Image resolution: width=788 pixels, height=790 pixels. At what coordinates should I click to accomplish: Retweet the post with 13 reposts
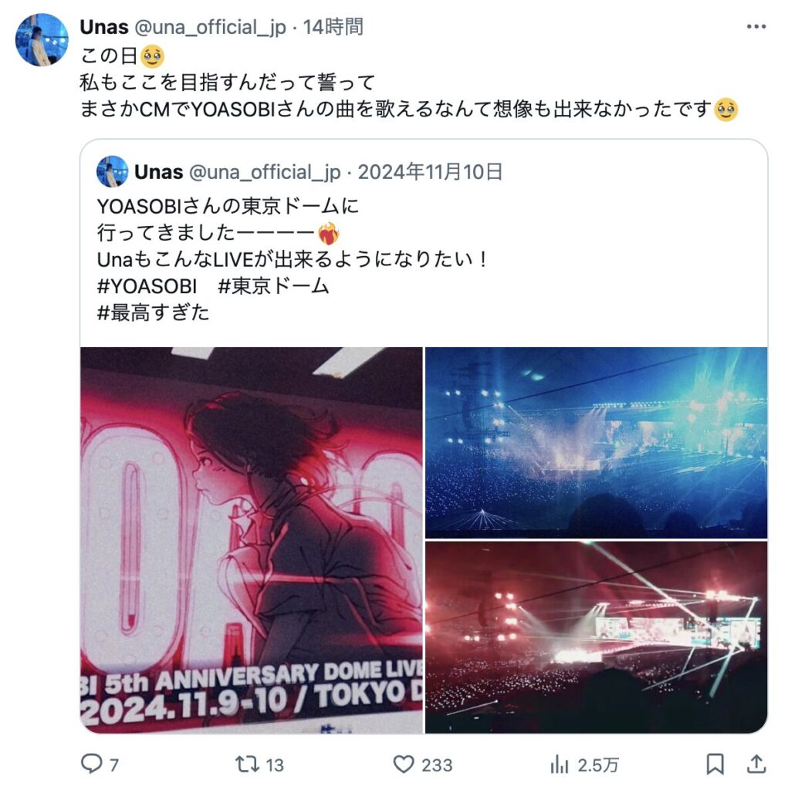click(247, 764)
